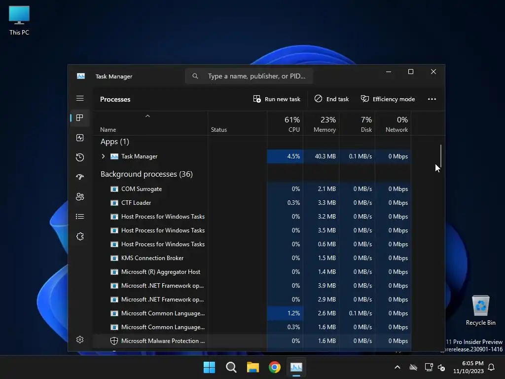Select the COM Surrogate row
Image resolution: width=505 pixels, height=379 pixels.
252,189
